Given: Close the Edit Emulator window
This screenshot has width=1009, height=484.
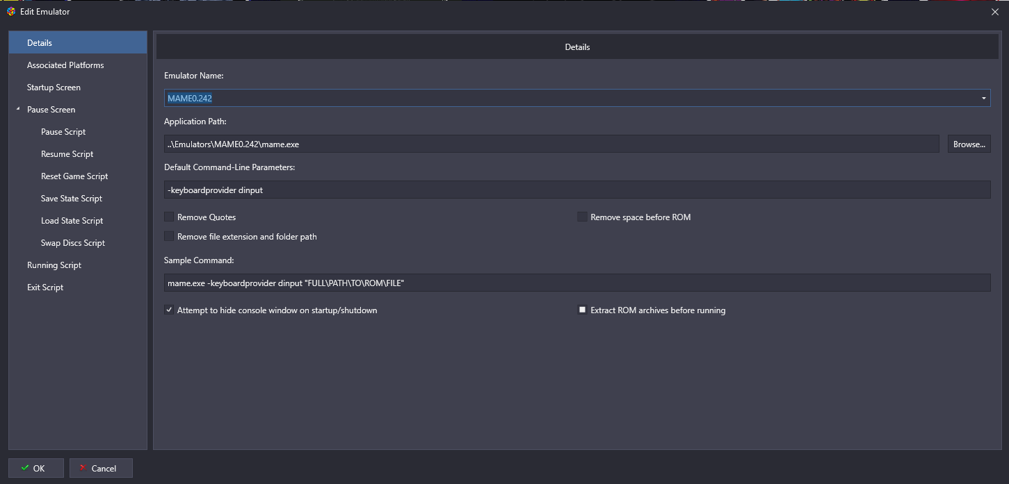Looking at the screenshot, I should tap(995, 11).
